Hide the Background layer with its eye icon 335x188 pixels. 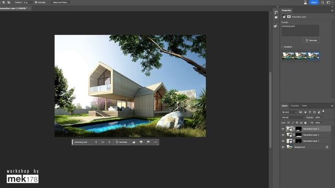(283, 147)
